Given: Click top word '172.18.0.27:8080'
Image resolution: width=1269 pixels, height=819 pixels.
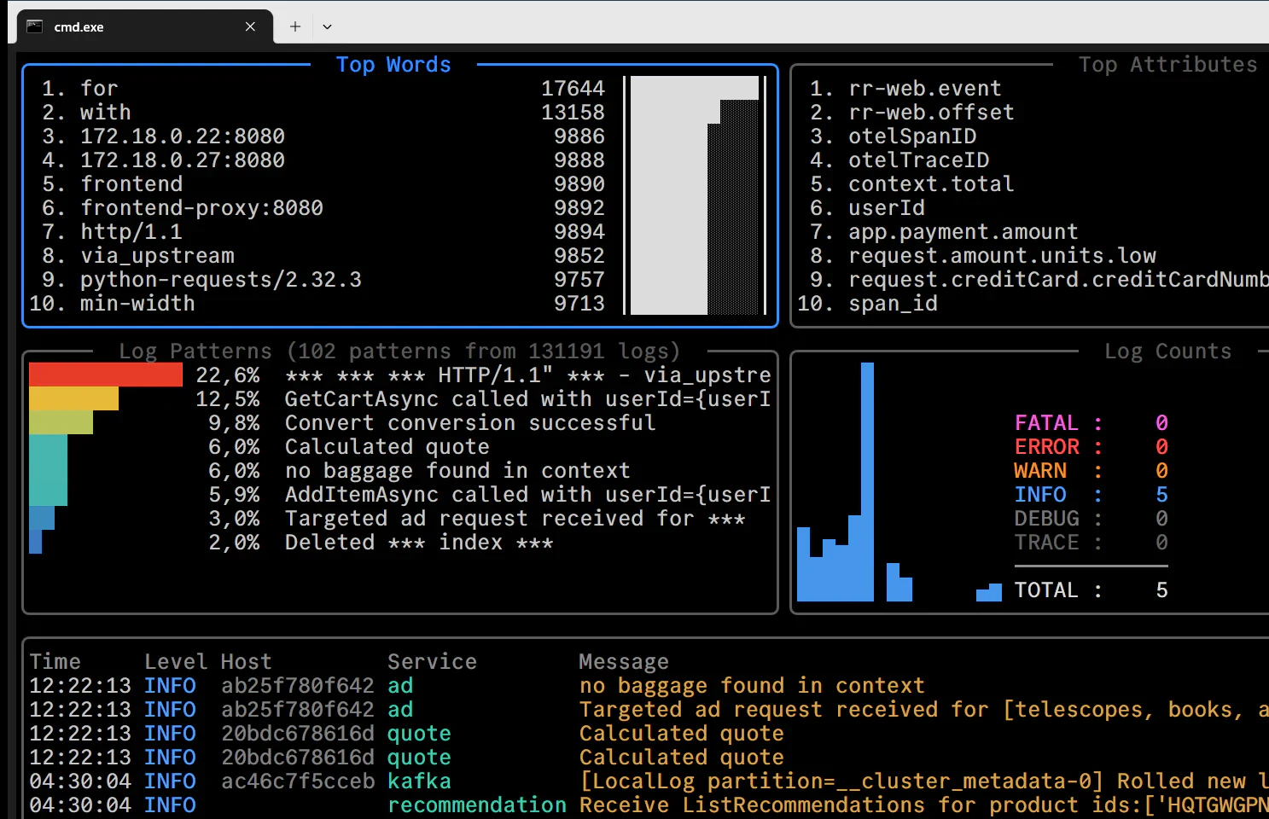Looking at the screenshot, I should tap(183, 160).
